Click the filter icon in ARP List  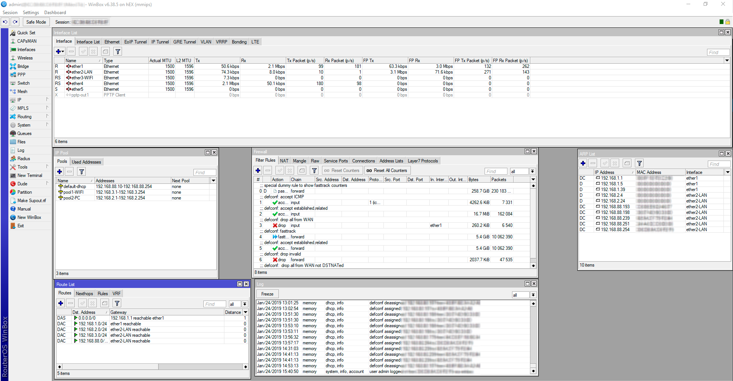[x=640, y=164]
